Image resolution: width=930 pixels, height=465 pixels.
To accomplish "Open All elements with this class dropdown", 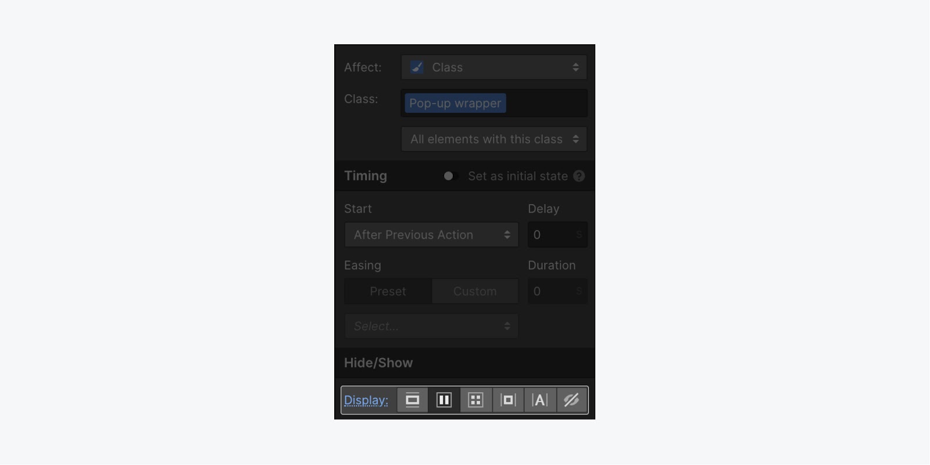I will (x=494, y=139).
